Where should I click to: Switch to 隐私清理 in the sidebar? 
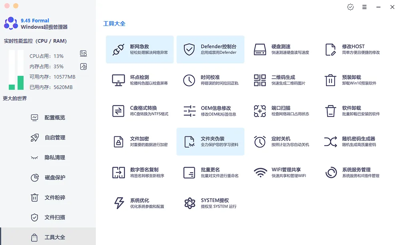coord(55,158)
